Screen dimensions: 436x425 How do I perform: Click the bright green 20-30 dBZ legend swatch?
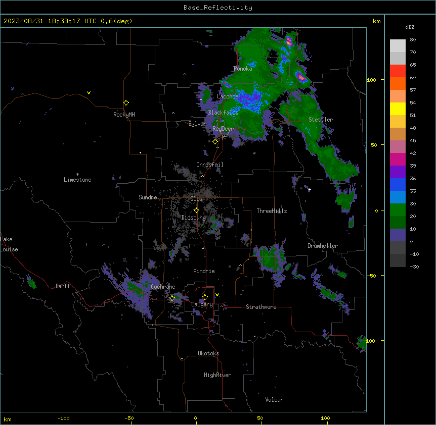tap(398, 210)
